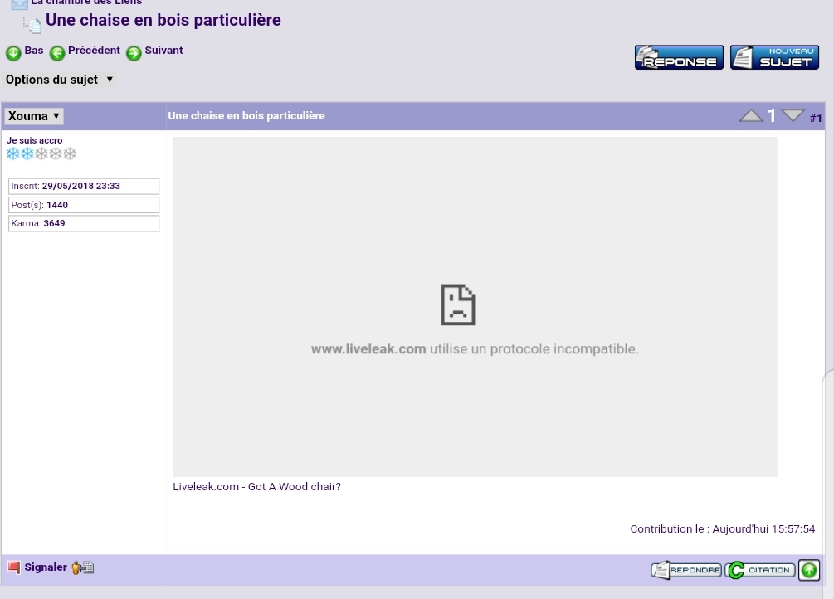Click the REPONSE button
The height and width of the screenshot is (599, 834).
679,57
